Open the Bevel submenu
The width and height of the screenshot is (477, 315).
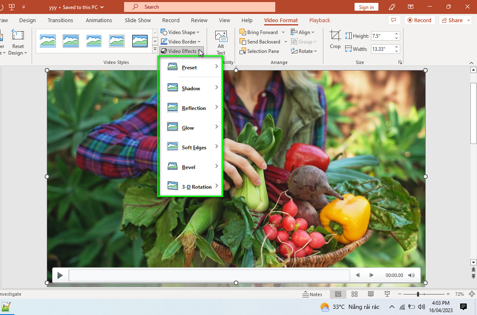[191, 167]
